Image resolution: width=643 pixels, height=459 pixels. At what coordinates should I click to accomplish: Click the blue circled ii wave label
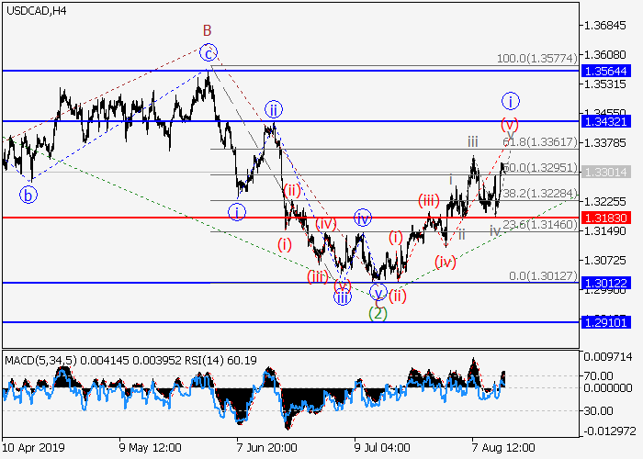point(273,110)
